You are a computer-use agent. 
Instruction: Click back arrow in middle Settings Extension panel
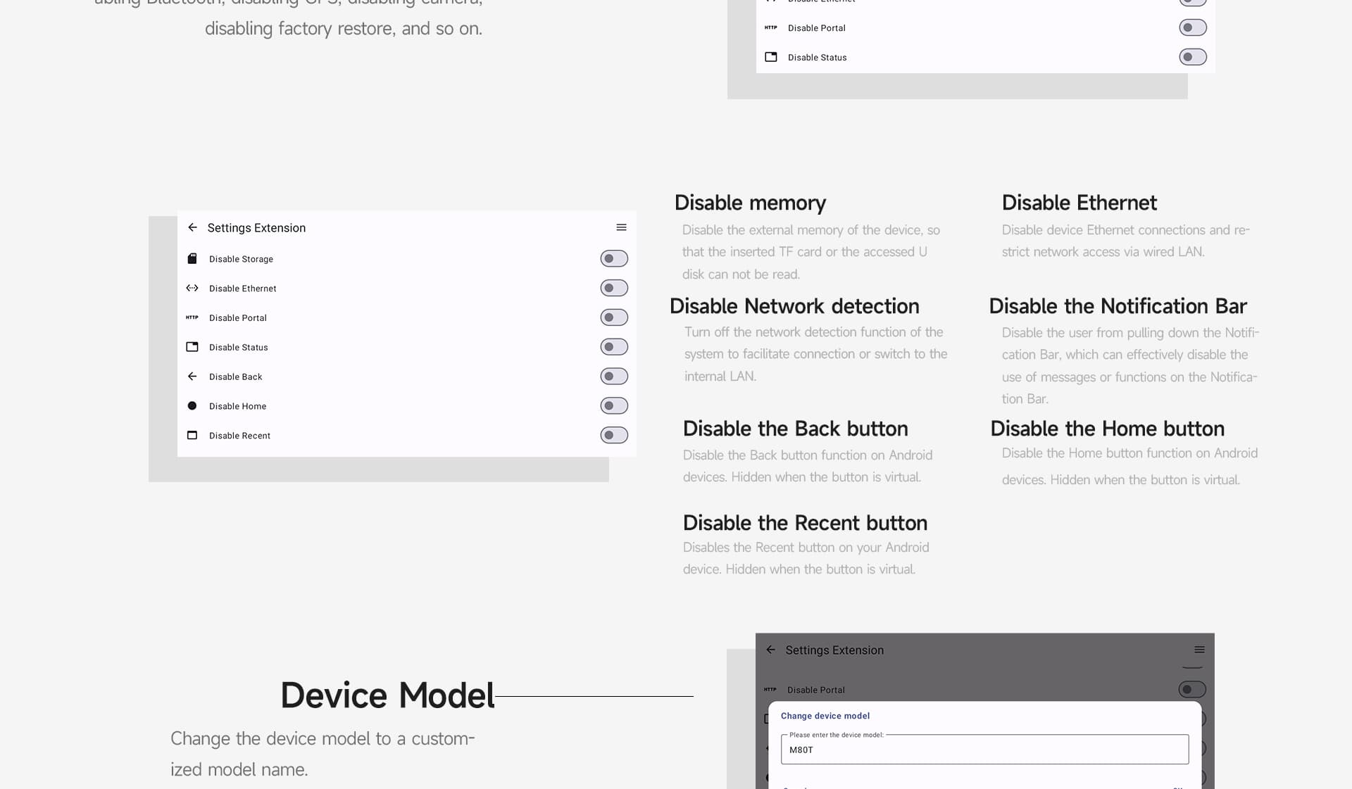(192, 227)
